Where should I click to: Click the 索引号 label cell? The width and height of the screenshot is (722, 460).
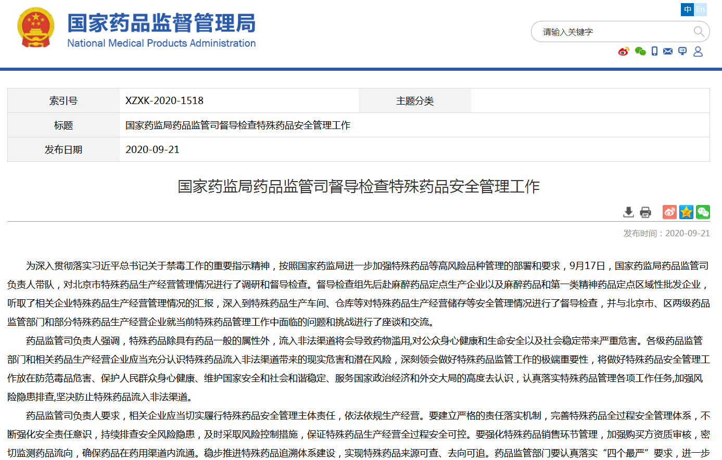(x=64, y=100)
